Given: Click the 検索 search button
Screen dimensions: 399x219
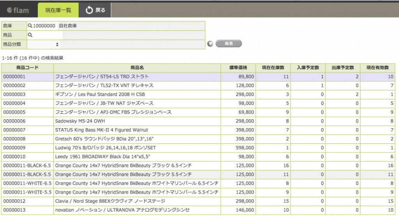Looking at the screenshot, I should (x=228, y=44).
